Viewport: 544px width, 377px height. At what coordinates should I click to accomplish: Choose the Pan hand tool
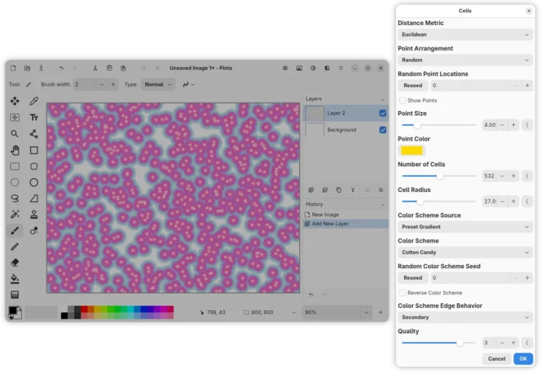tap(15, 150)
